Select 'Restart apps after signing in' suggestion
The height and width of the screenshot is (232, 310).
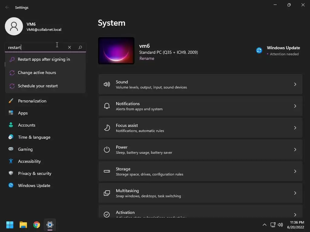coord(45,60)
